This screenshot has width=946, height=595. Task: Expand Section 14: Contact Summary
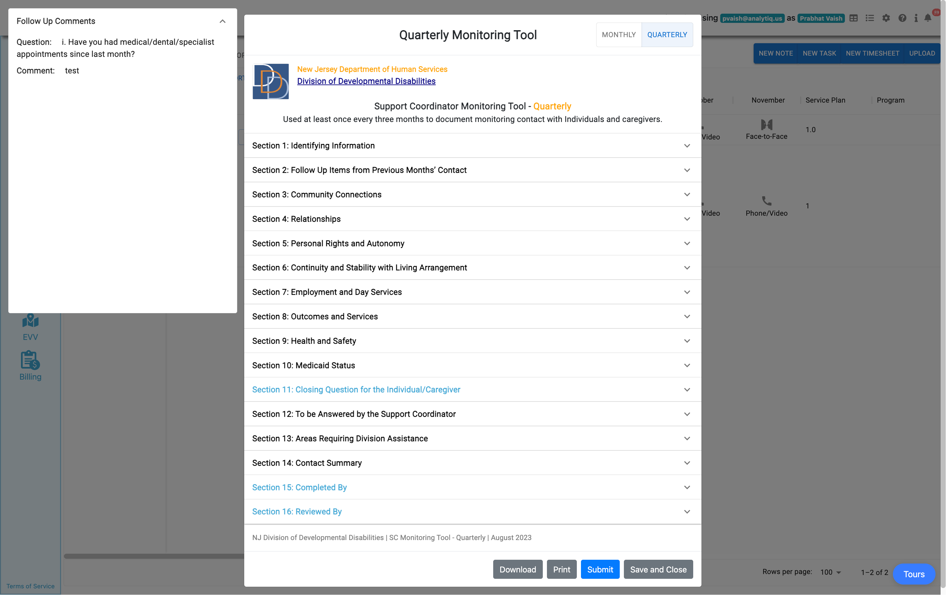pos(472,463)
